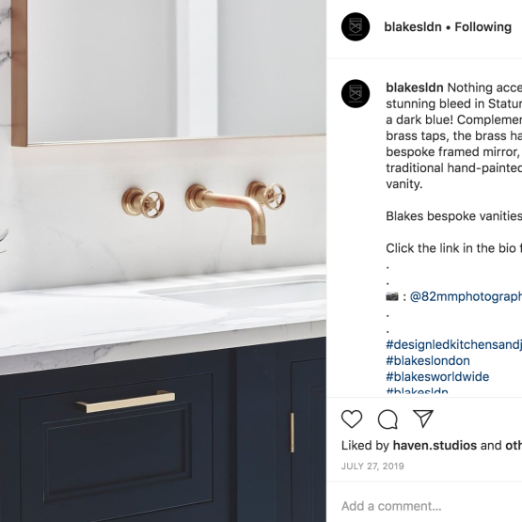Viewport: 522px width, 522px height.
Task: Open comments via speech bubble icon
Action: coord(388,419)
